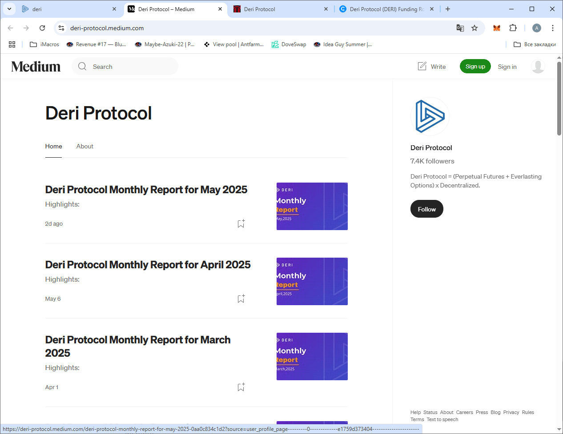
Task: Open DoveSwap bookmark
Action: click(x=289, y=44)
